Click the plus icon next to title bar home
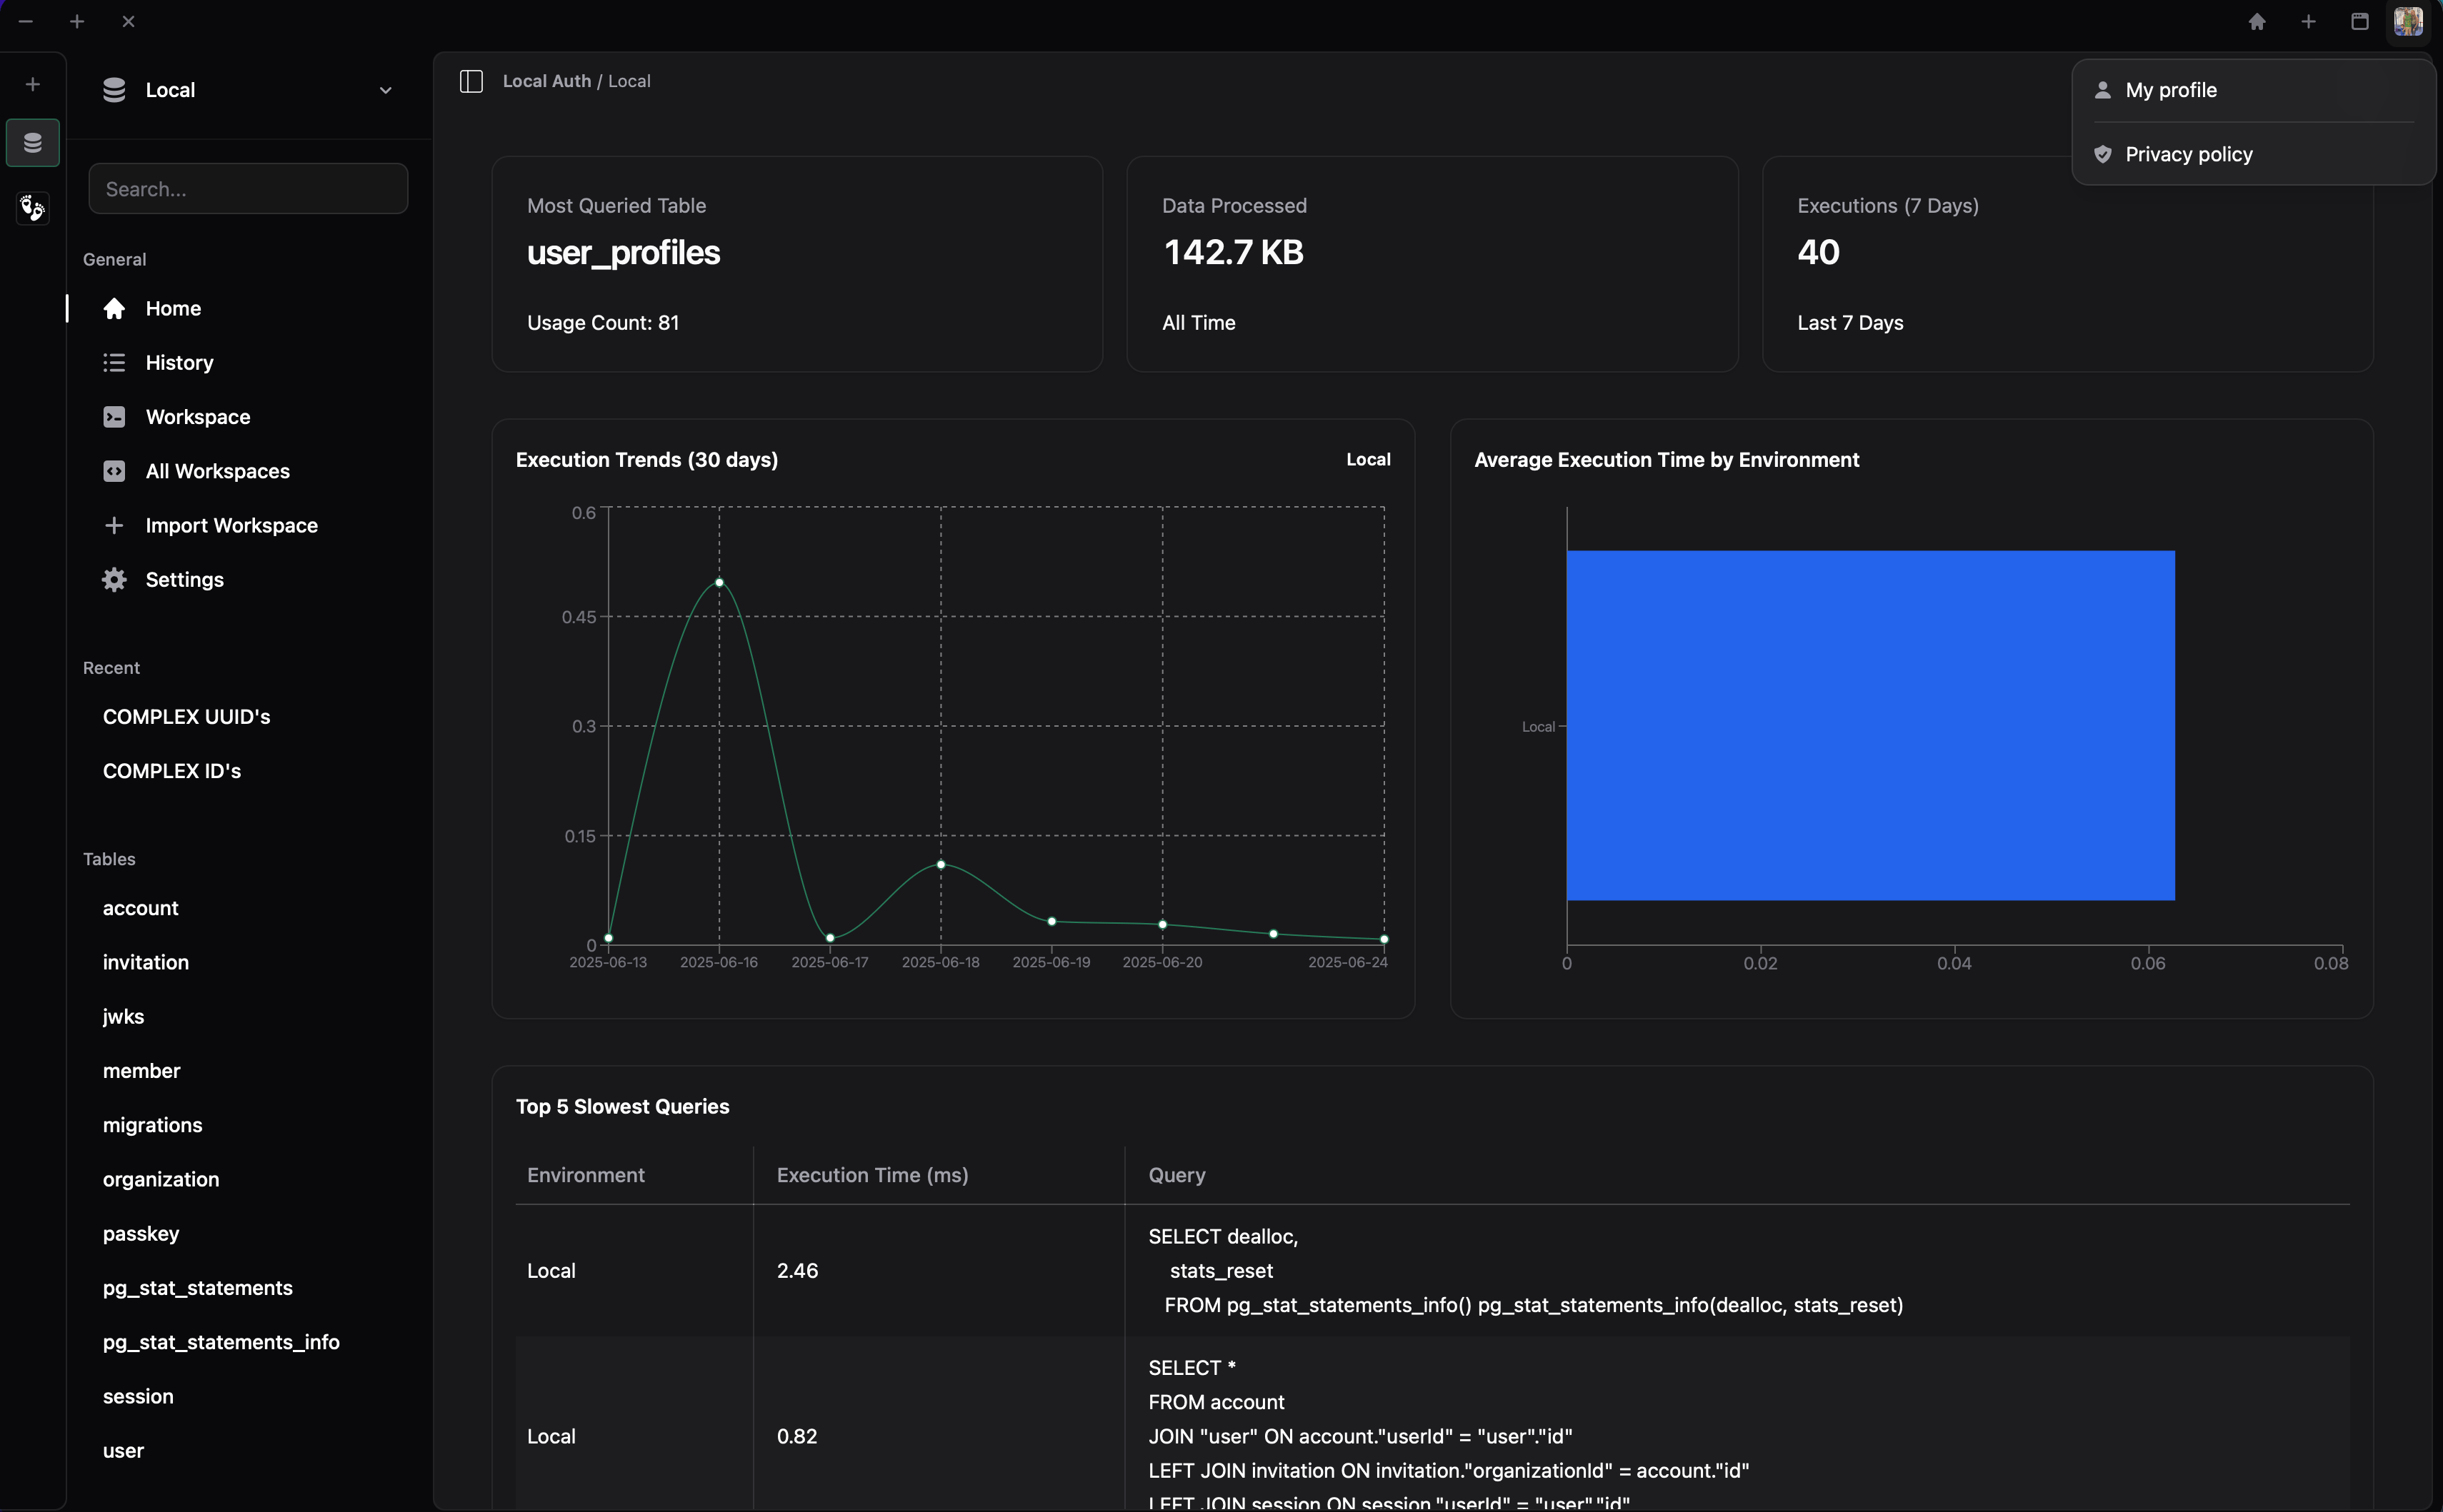This screenshot has width=2443, height=1512. tap(2308, 22)
